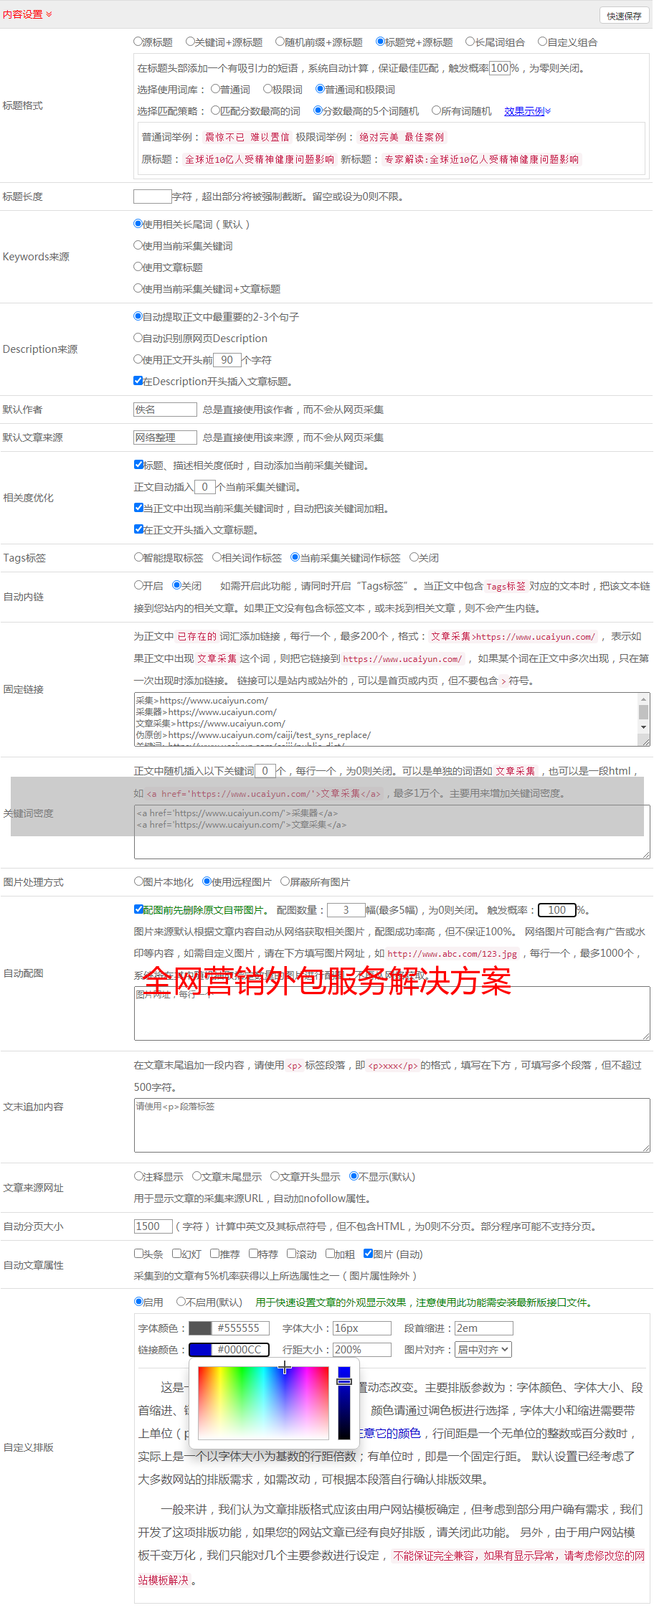Toggle 图片 (自动) attribute checkbox
The image size is (654, 1613).
click(x=368, y=1254)
